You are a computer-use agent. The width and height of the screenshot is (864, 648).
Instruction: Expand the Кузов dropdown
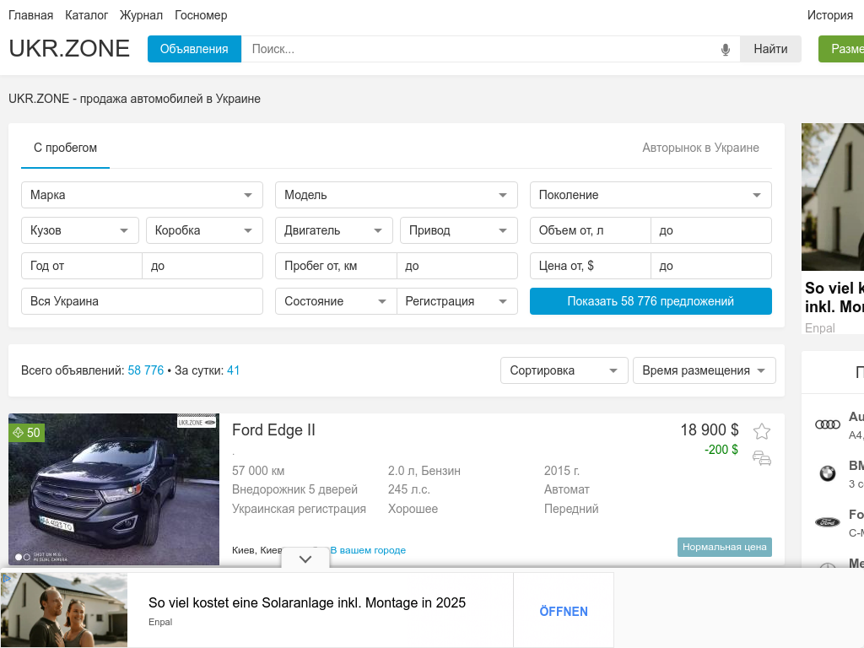[80, 230]
